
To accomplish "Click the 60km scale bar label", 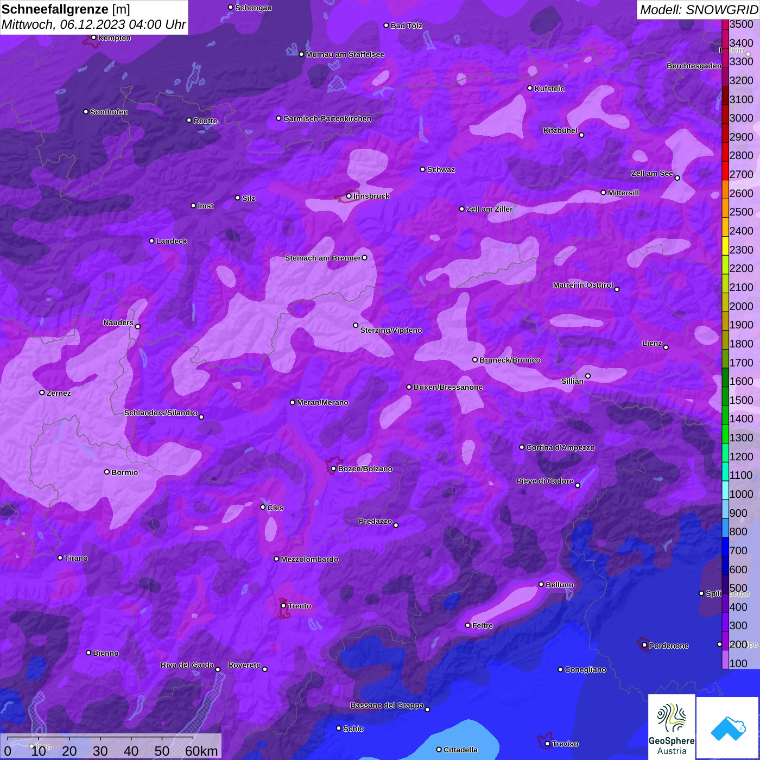I will coord(201,751).
